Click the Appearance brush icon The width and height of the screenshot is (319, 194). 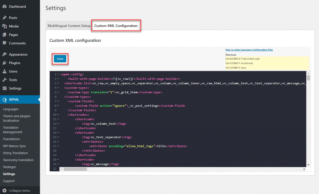(4, 54)
